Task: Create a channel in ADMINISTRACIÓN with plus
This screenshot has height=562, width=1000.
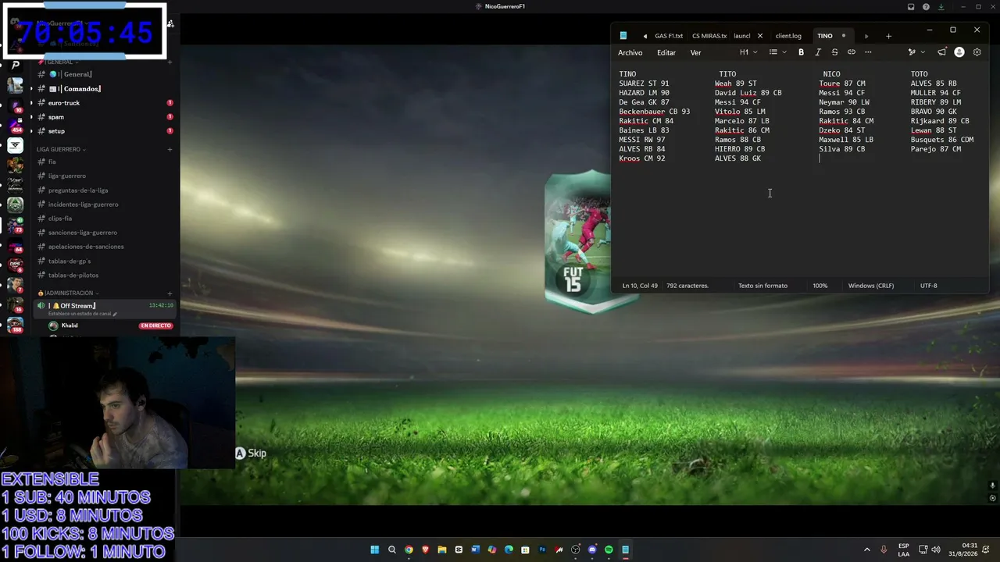Action: coord(170,293)
